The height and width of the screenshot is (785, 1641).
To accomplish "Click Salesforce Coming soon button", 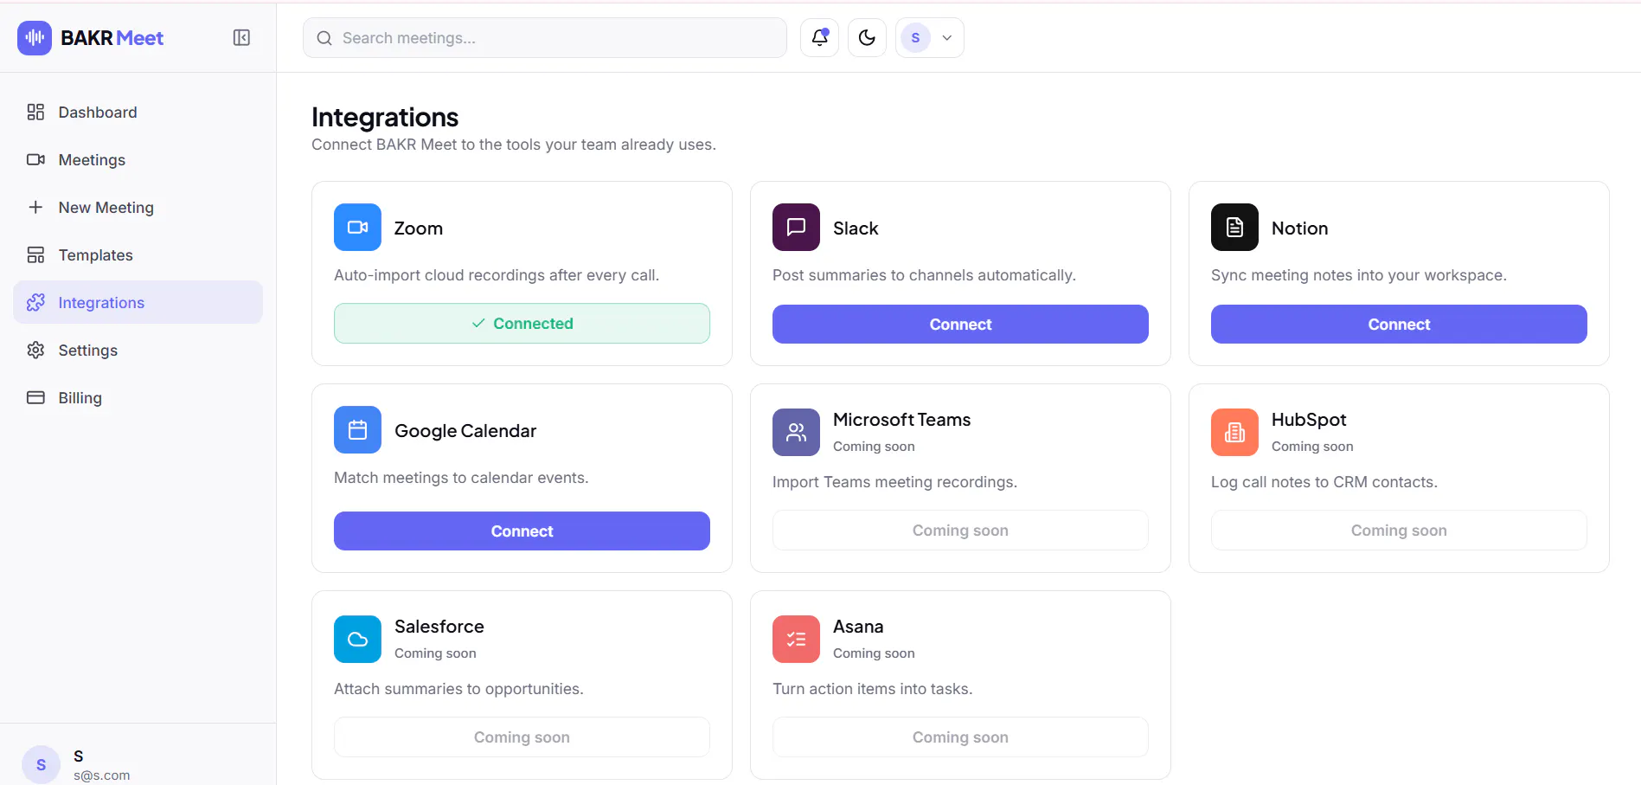I will click(522, 737).
